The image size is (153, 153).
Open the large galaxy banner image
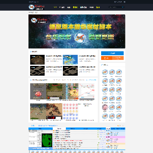(77, 31)
